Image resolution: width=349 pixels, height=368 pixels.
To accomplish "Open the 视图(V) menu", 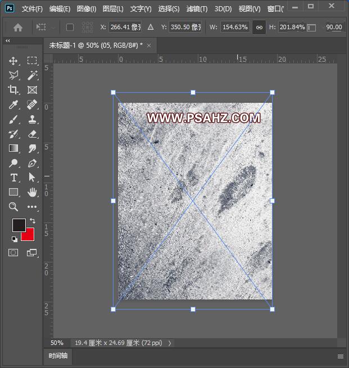I will pyautogui.click(x=250, y=9).
